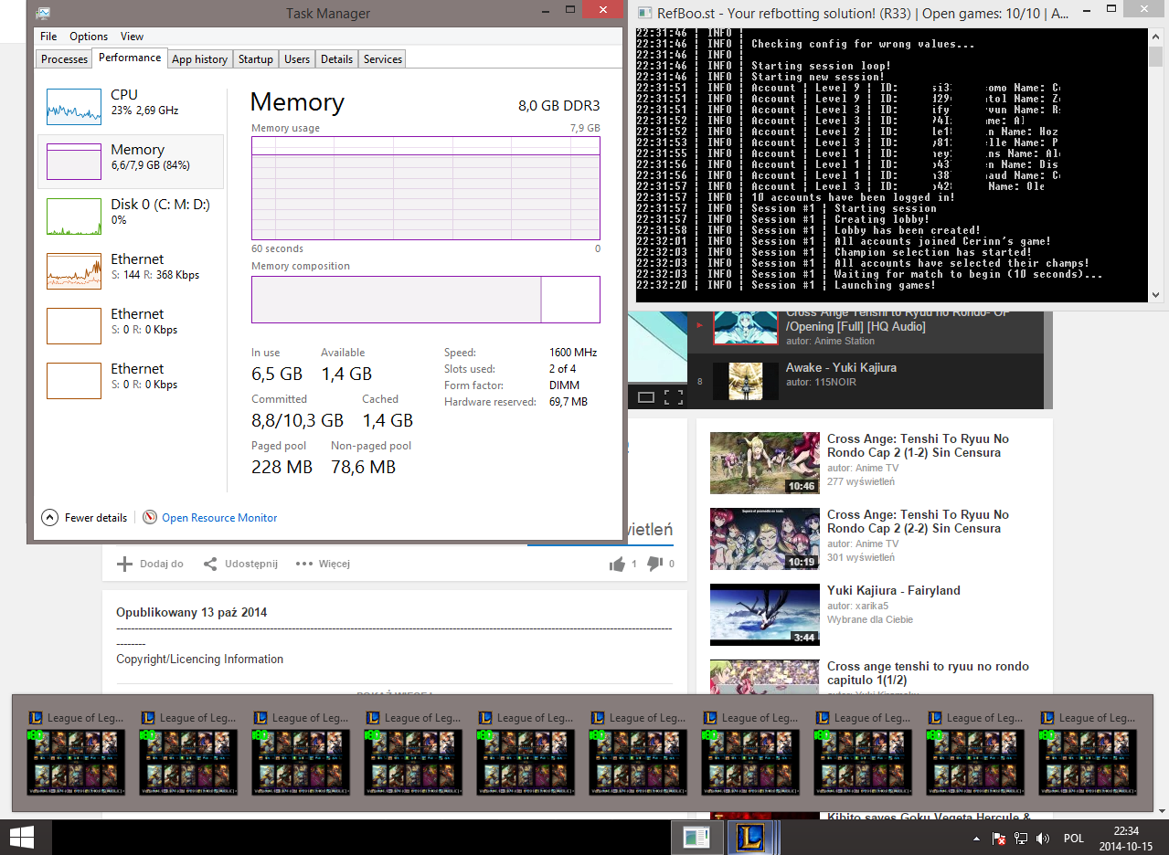
Task: Click the red now-playing arrow in playlist
Action: coord(700,324)
